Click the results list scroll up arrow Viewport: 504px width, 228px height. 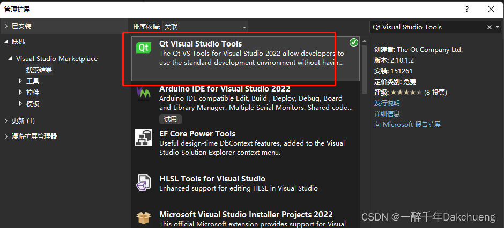coord(364,41)
